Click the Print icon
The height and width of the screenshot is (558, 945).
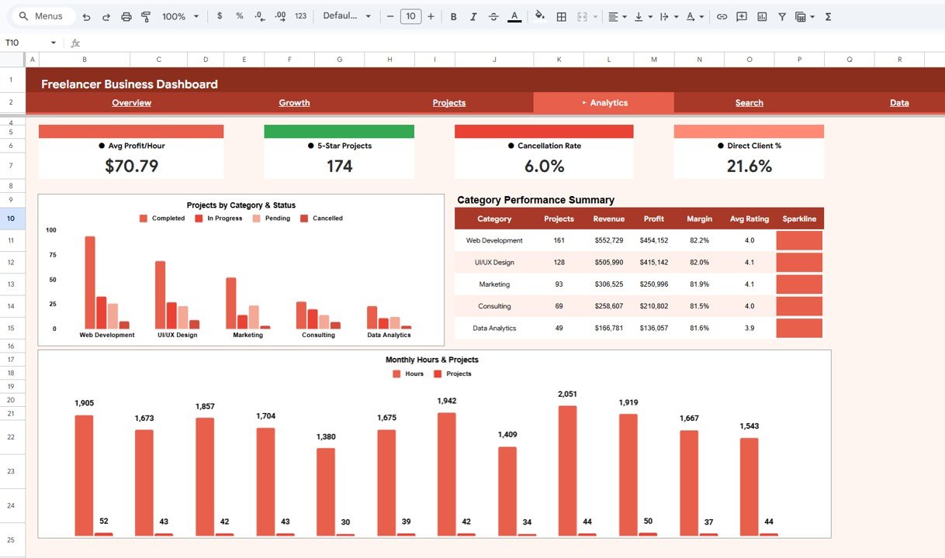click(126, 15)
